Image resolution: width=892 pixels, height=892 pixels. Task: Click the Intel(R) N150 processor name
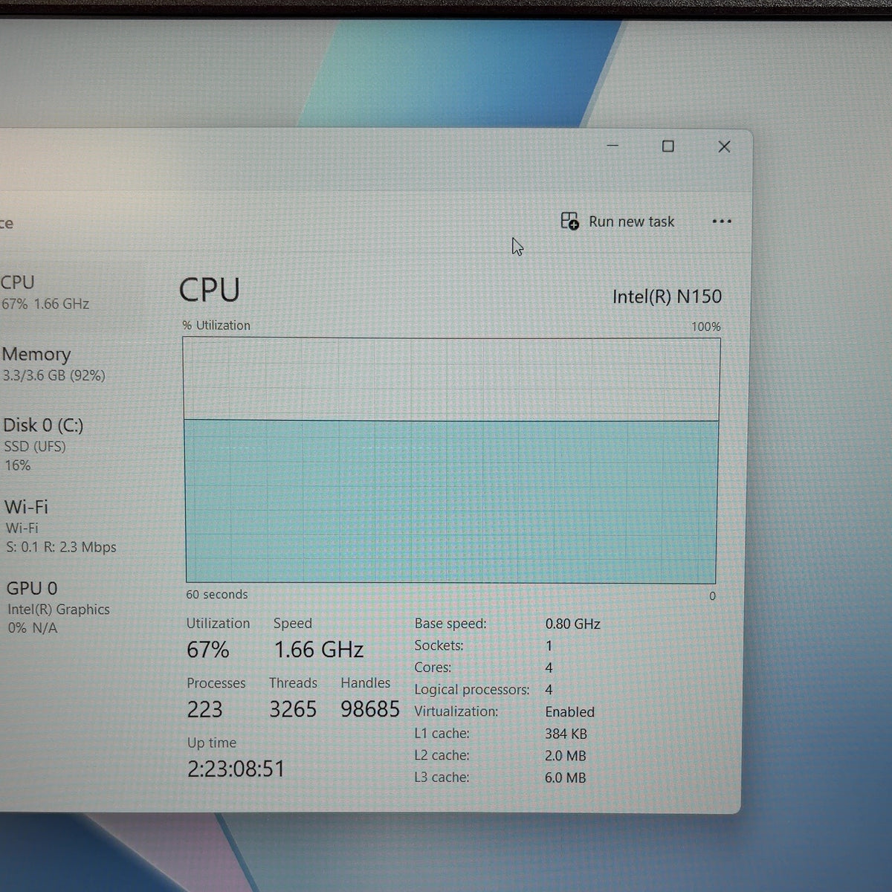[x=667, y=297]
